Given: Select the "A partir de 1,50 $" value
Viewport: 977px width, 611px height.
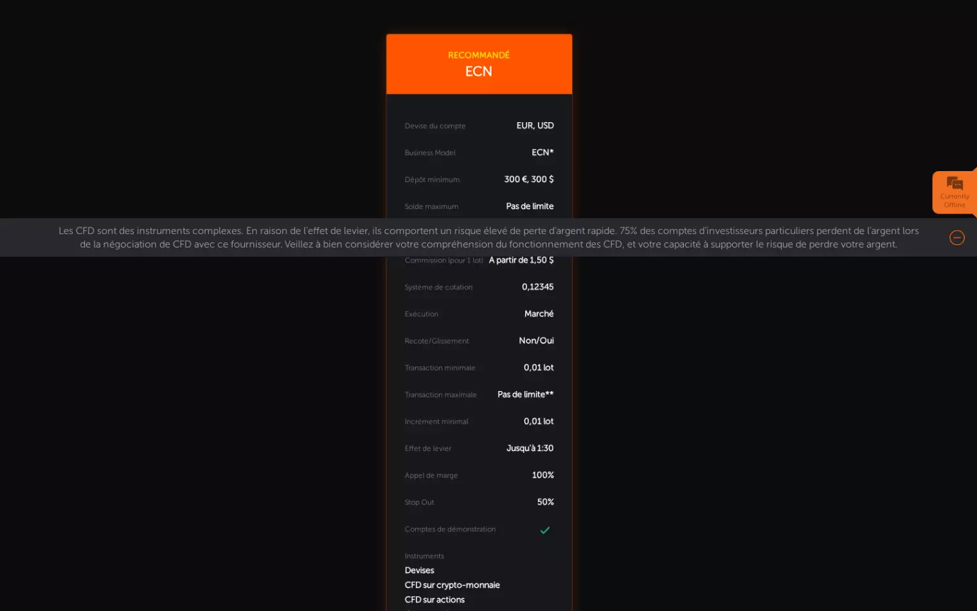Looking at the screenshot, I should [x=521, y=260].
